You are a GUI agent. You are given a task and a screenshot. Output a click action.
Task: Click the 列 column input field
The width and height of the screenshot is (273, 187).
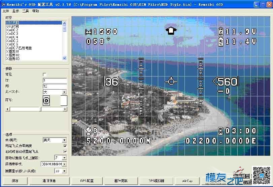point(55,86)
